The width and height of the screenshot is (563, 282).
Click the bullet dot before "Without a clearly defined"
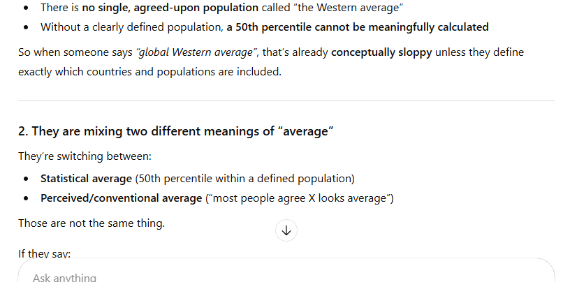[26, 27]
